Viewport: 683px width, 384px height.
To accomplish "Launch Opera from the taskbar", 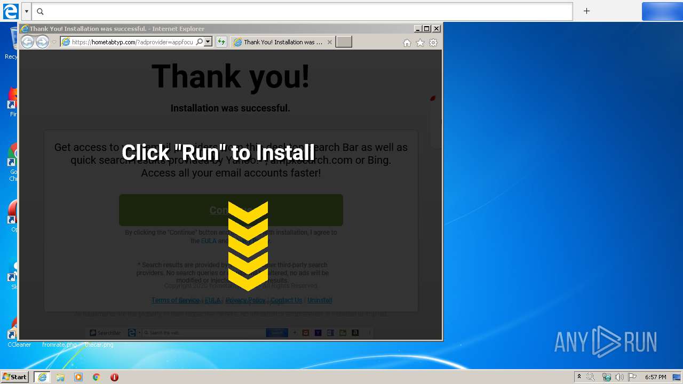I will 114,377.
